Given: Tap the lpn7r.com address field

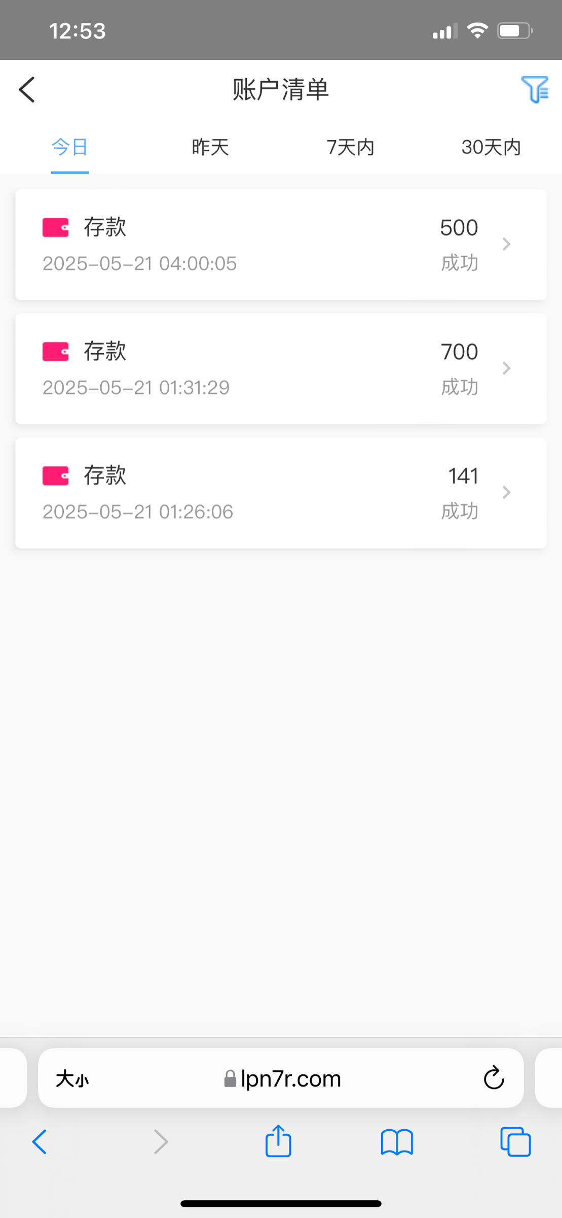Looking at the screenshot, I should tap(282, 1079).
